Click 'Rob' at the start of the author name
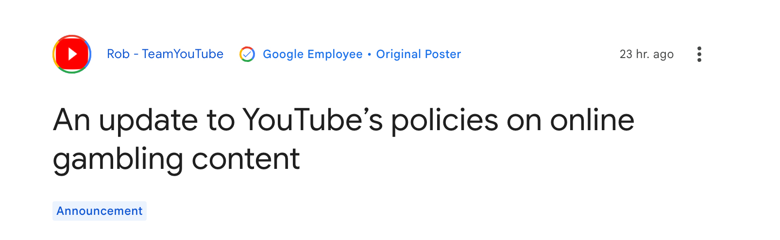Screen dimensions: 780x240 pyautogui.click(x=118, y=54)
